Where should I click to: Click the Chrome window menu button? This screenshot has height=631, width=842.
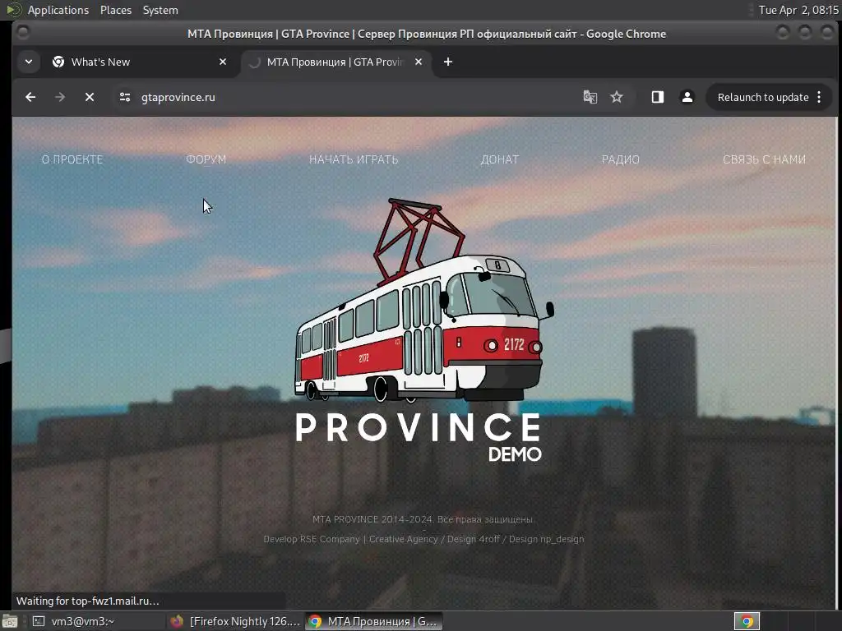click(22, 33)
